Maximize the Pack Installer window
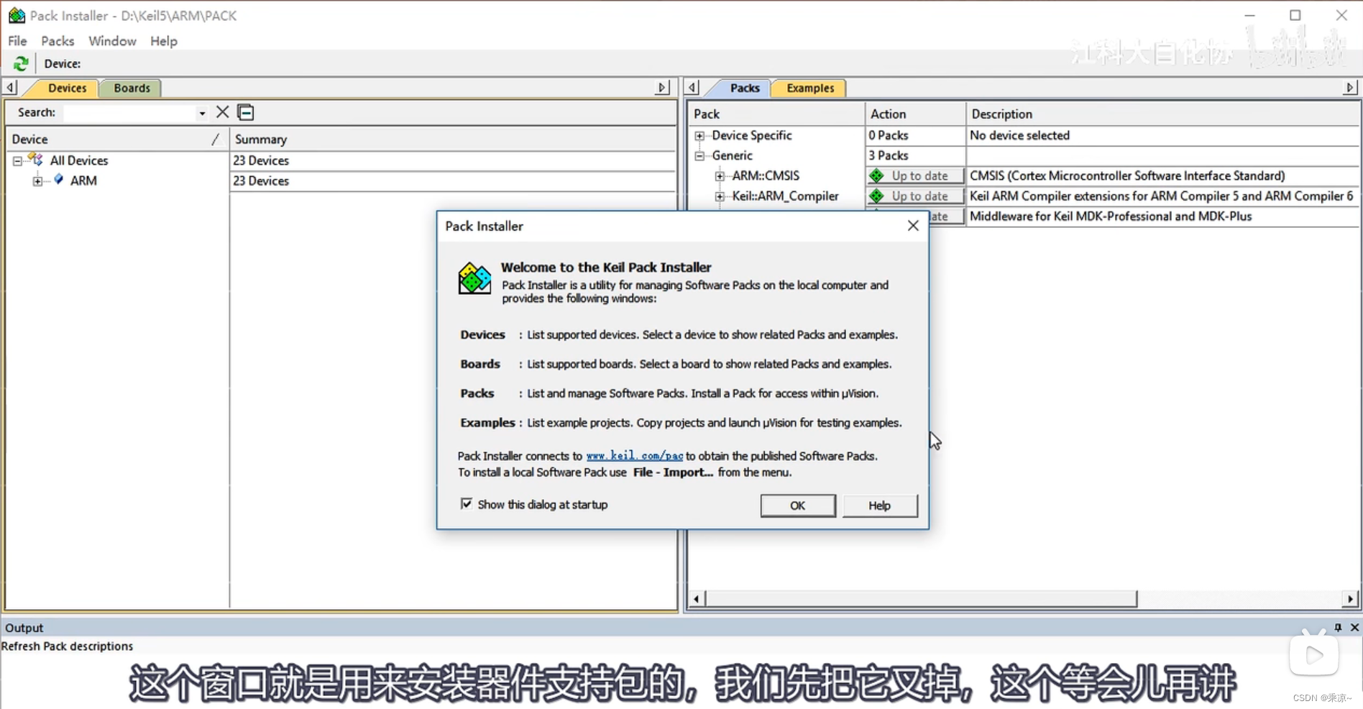This screenshot has height=709, width=1363. (1295, 15)
